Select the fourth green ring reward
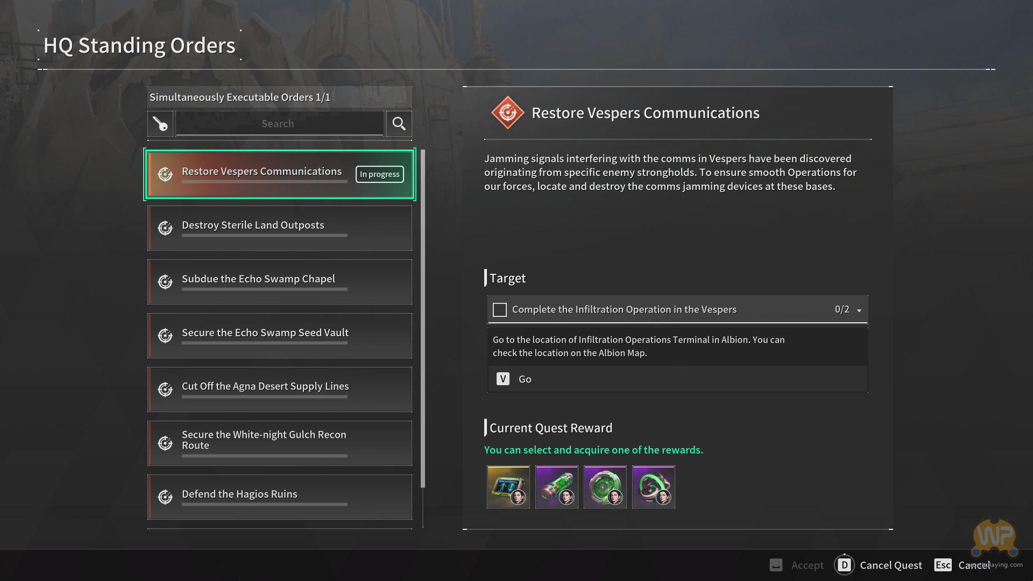The image size is (1033, 581). coord(653,487)
